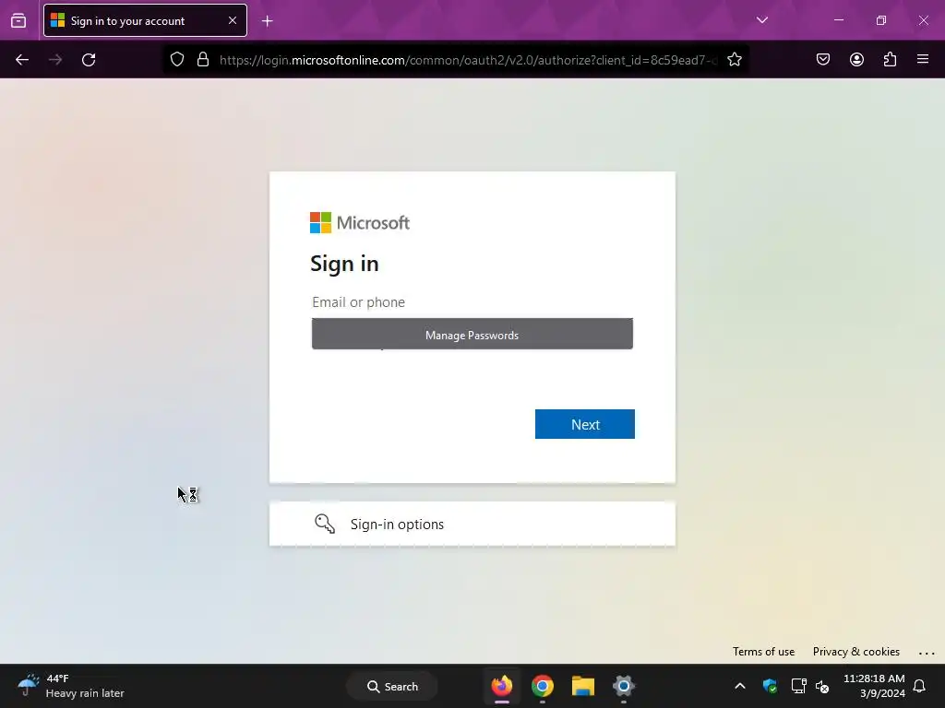Screen dimensions: 945x708
Task: Select the 'Sign in to your account' tab
Action: coord(145,20)
